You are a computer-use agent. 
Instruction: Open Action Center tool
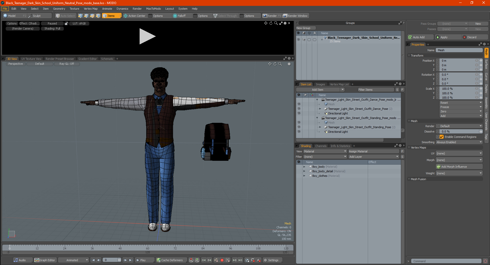[x=134, y=16]
